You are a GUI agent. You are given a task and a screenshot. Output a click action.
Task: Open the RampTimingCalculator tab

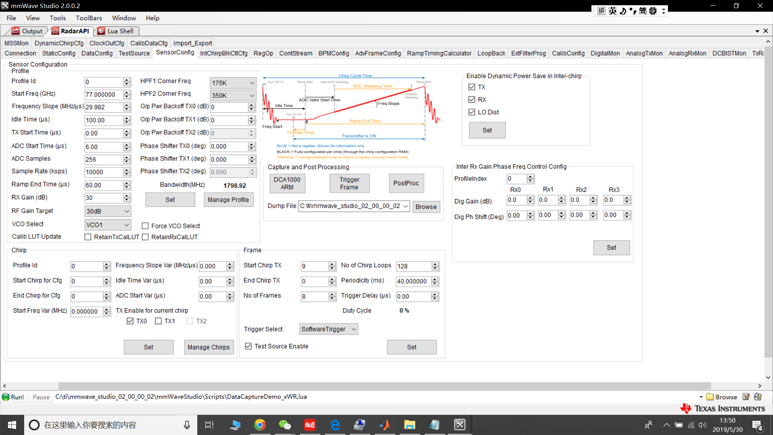(439, 53)
